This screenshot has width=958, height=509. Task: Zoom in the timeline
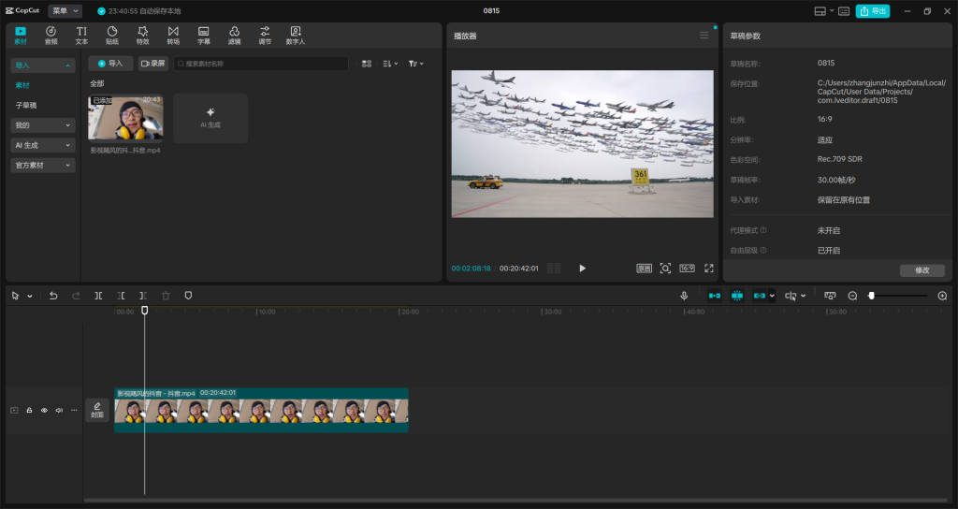[x=942, y=296]
